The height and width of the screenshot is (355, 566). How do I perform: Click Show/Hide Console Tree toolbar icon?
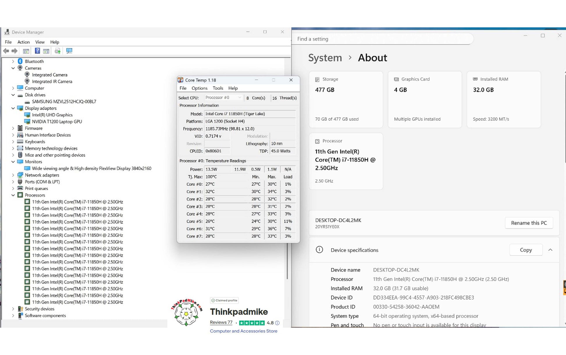26,51
